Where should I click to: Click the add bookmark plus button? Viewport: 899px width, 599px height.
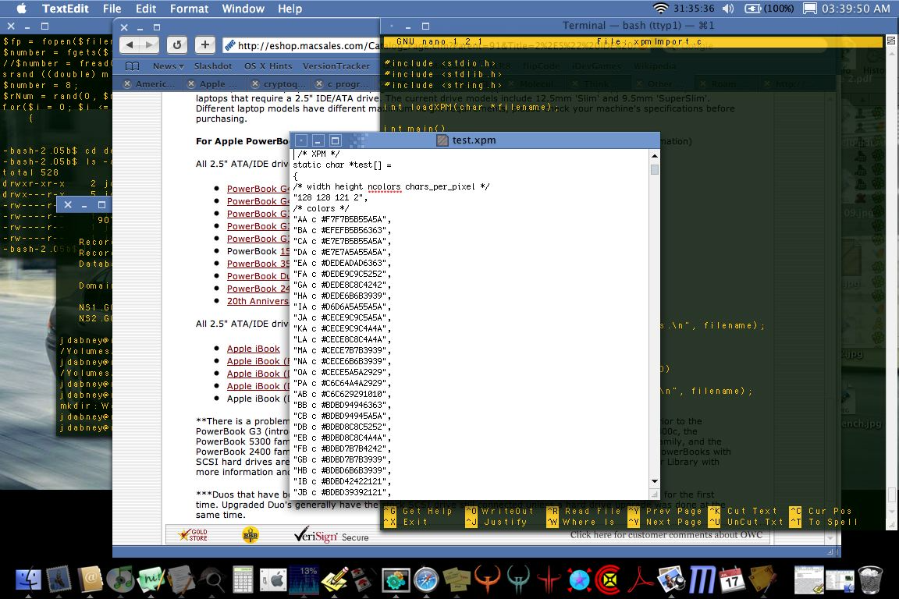[204, 45]
